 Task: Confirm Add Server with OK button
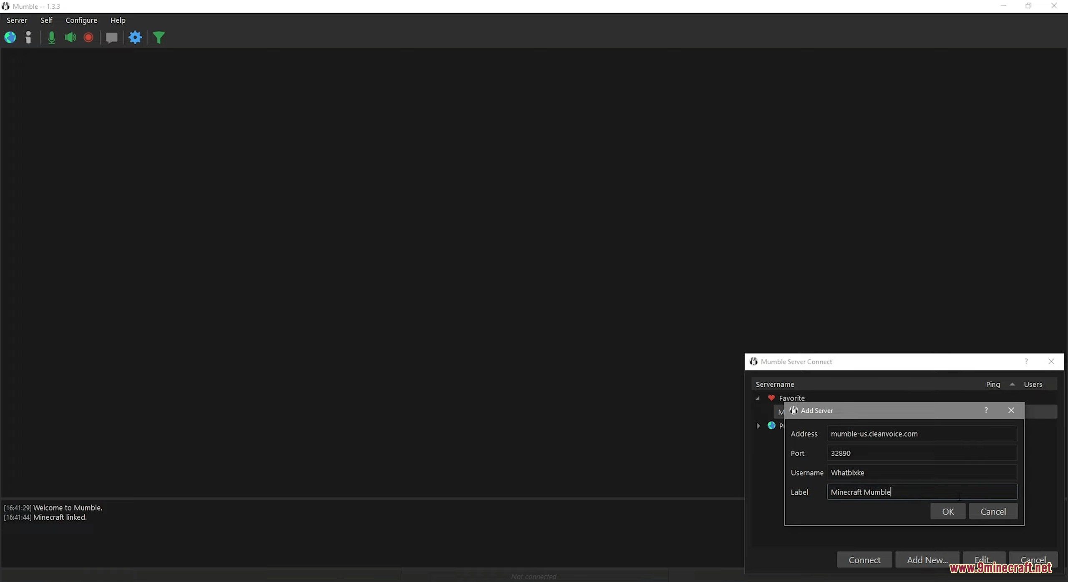pos(948,512)
